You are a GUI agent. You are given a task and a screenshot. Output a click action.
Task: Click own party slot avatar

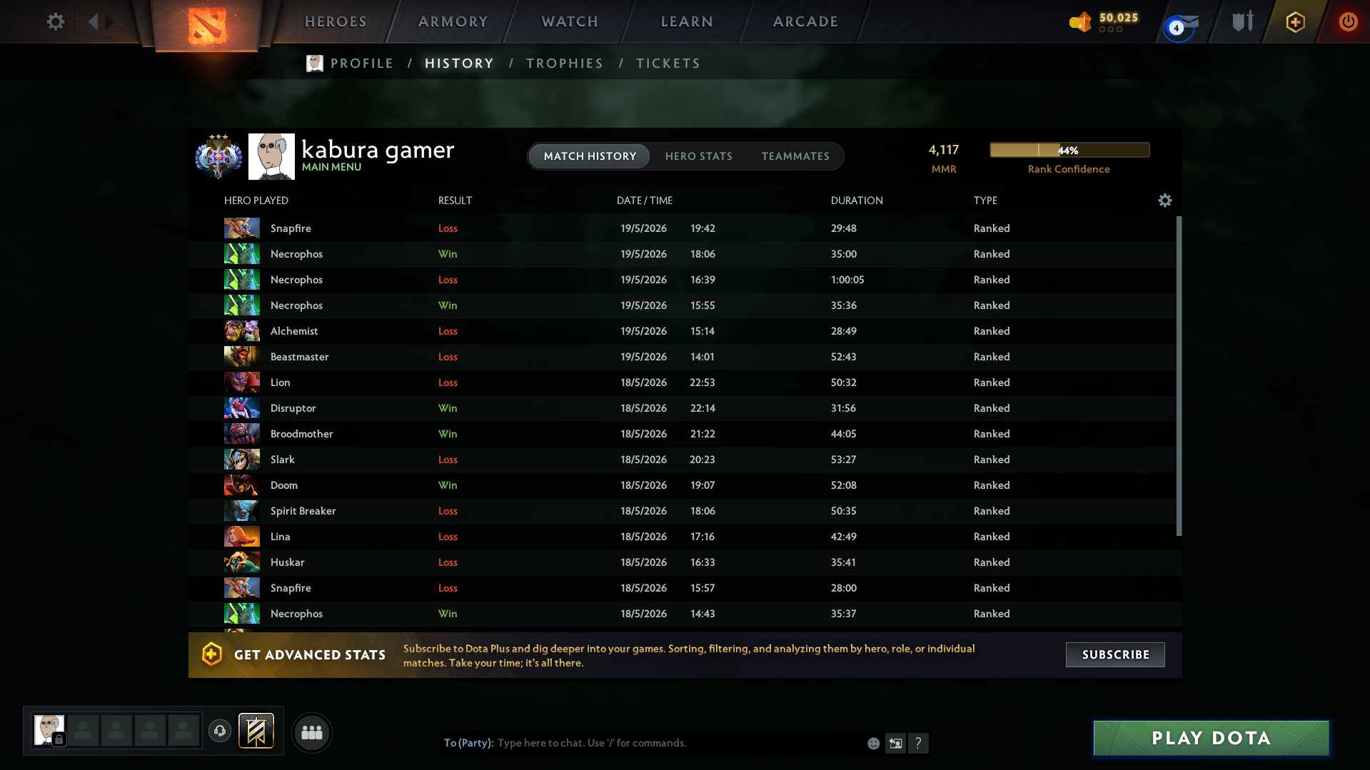point(49,730)
